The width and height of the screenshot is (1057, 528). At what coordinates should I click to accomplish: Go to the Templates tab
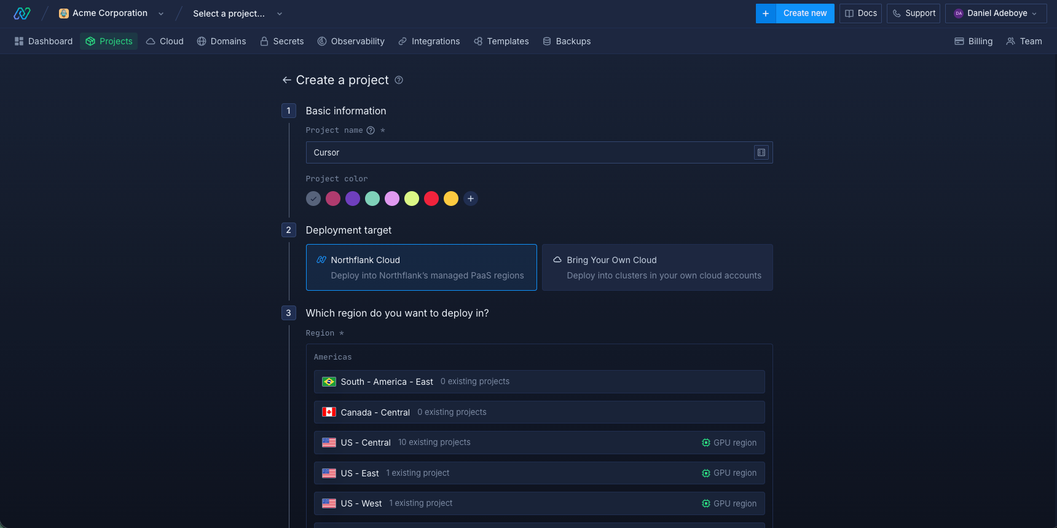coord(501,41)
